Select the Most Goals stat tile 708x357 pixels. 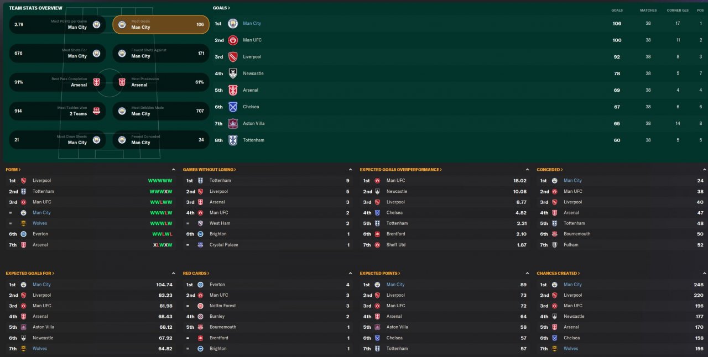tap(160, 24)
